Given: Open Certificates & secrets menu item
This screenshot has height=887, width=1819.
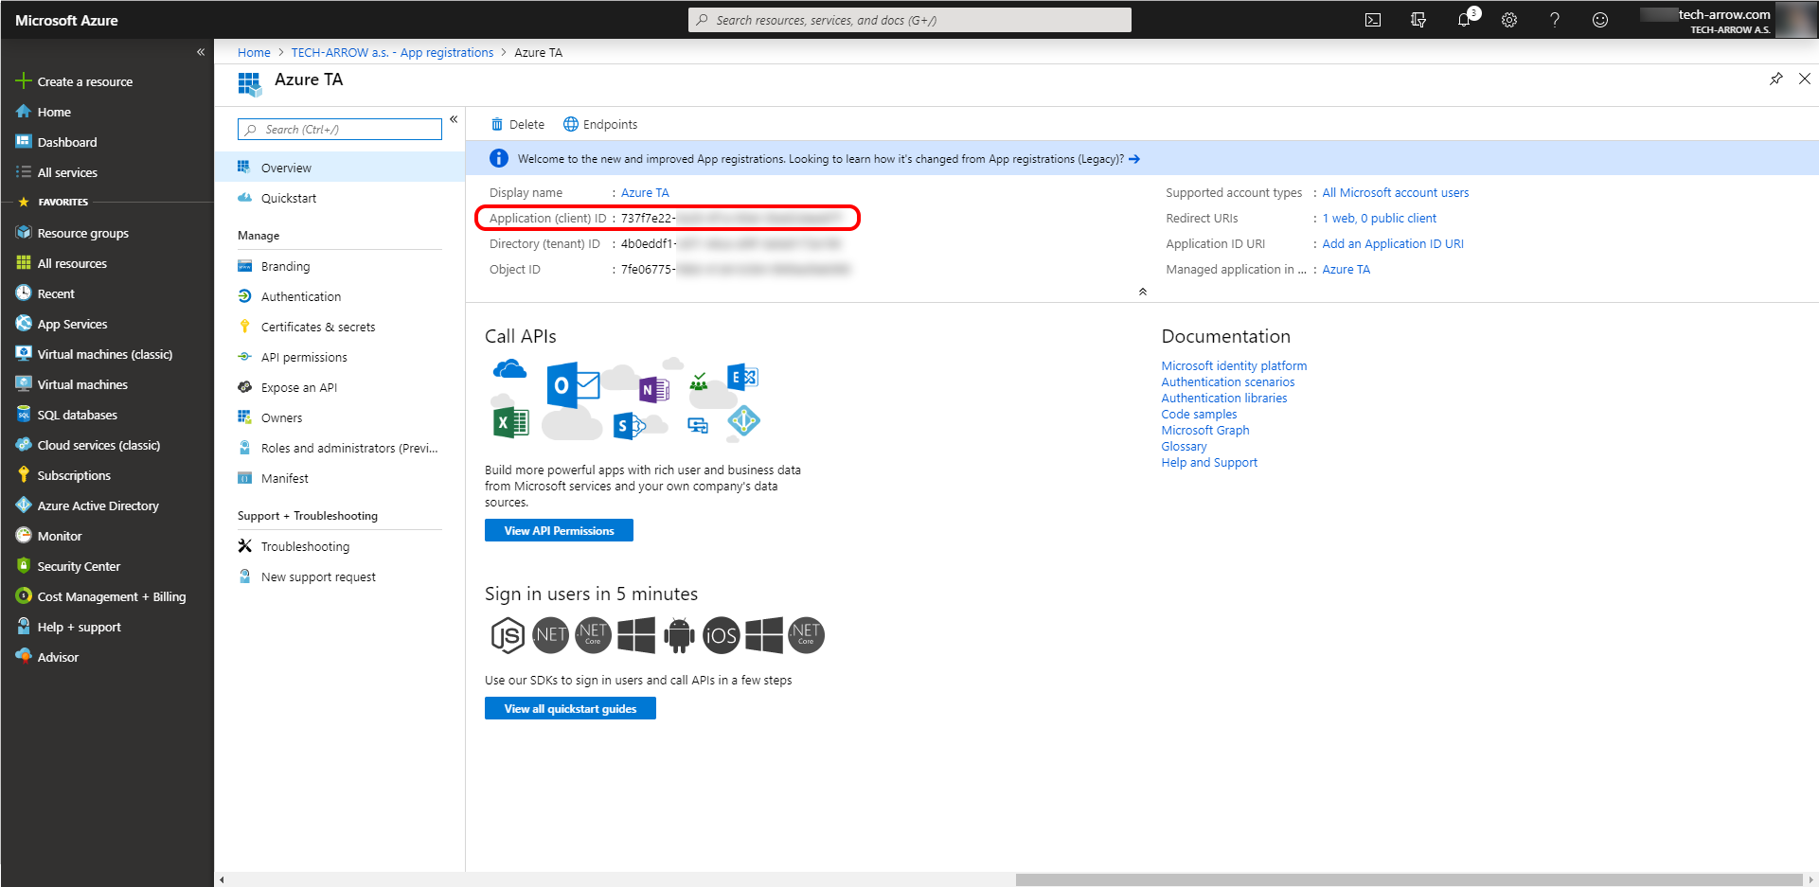Looking at the screenshot, I should point(318,327).
